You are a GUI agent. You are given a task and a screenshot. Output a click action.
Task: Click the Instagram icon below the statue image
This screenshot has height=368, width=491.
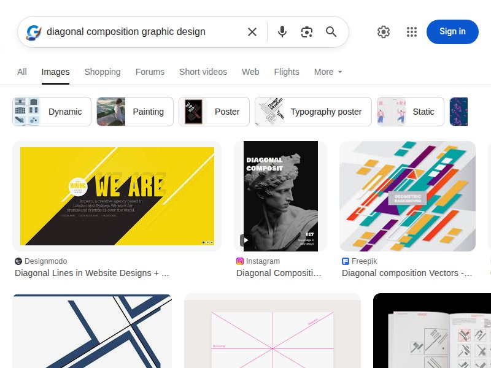coord(240,261)
